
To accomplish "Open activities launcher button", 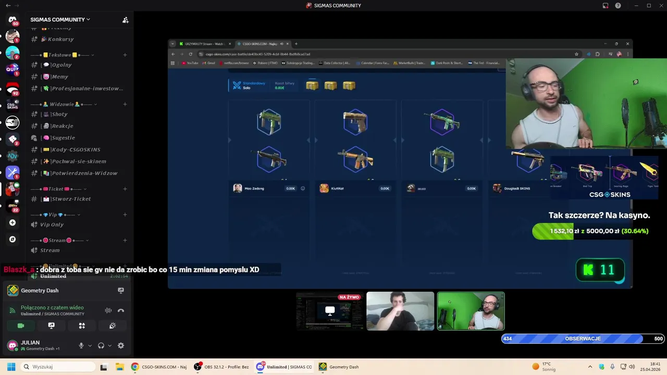I will [x=82, y=326].
